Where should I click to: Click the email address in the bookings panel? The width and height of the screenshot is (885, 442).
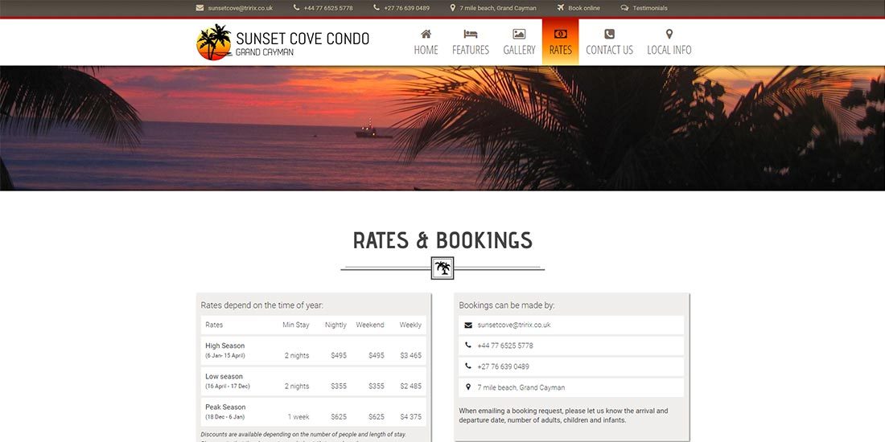click(513, 325)
